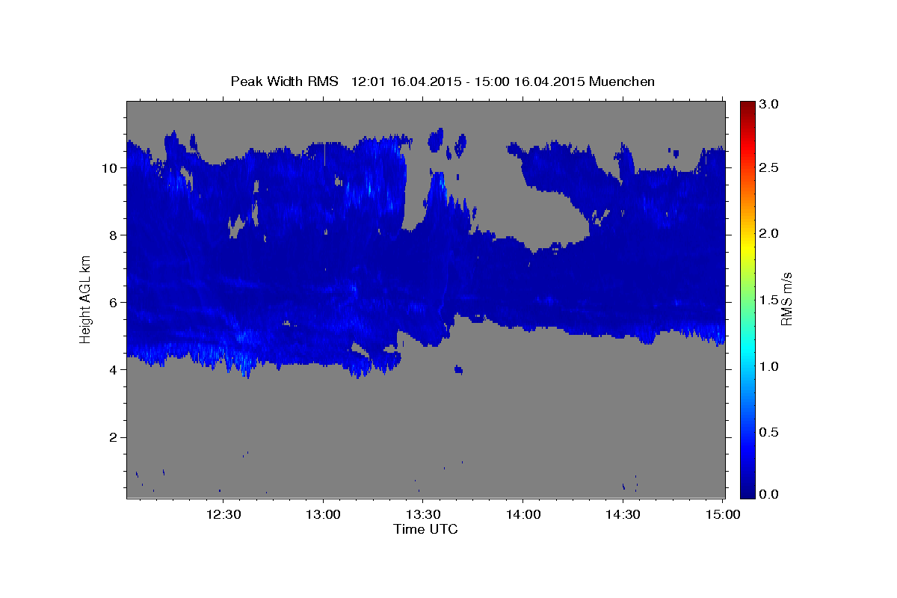Viewport: 897px width, 598px height.
Task: Click the dark blue bottom of colorbar
Action: 747,491
